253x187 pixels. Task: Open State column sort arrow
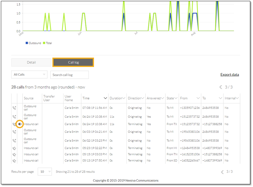[176, 98]
